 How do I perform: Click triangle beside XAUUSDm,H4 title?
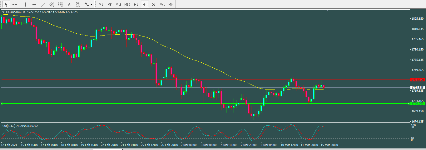click(3, 12)
